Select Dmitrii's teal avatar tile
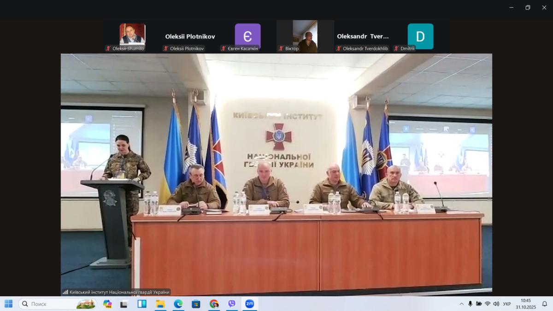The image size is (553, 311). pos(420,36)
